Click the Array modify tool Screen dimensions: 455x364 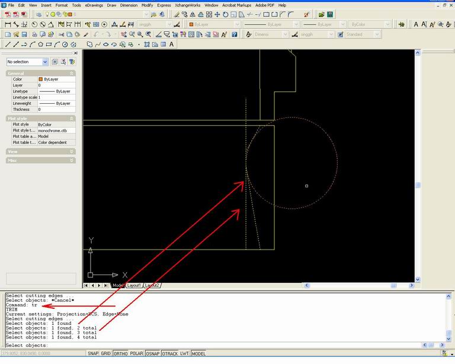click(x=209, y=14)
